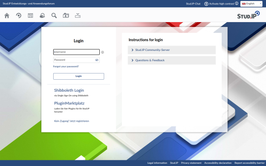Toggle password visibility eye icon

tap(97, 60)
